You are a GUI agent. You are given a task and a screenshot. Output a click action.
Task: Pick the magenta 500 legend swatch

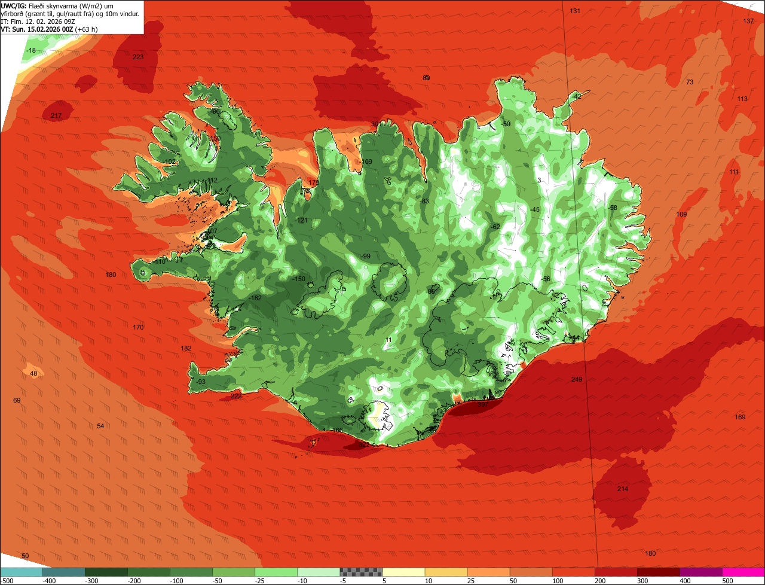(x=743, y=571)
